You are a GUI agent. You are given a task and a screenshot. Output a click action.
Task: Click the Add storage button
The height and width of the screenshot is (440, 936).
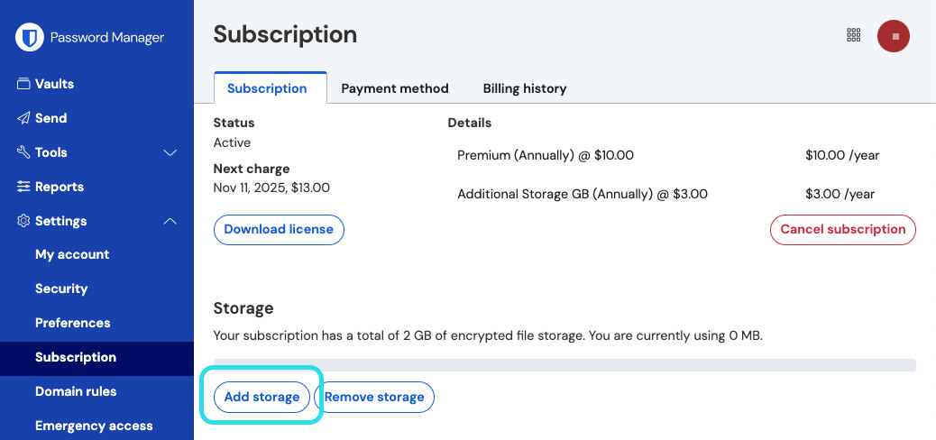click(x=262, y=397)
